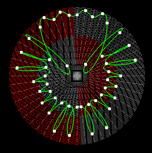This screenshot has width=152, height=153.
Task: Click right node of adjacent pair below center
Action: (x=81, y=107)
